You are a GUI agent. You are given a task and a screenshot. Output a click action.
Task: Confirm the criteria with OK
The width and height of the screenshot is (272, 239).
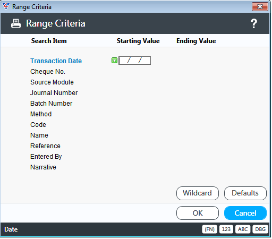[x=198, y=213]
